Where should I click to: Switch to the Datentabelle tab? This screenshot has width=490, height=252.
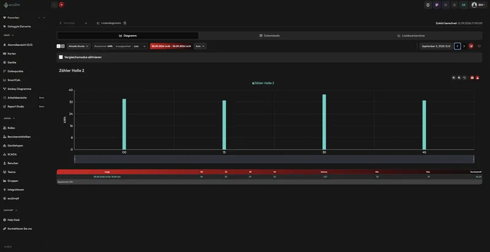click(269, 36)
